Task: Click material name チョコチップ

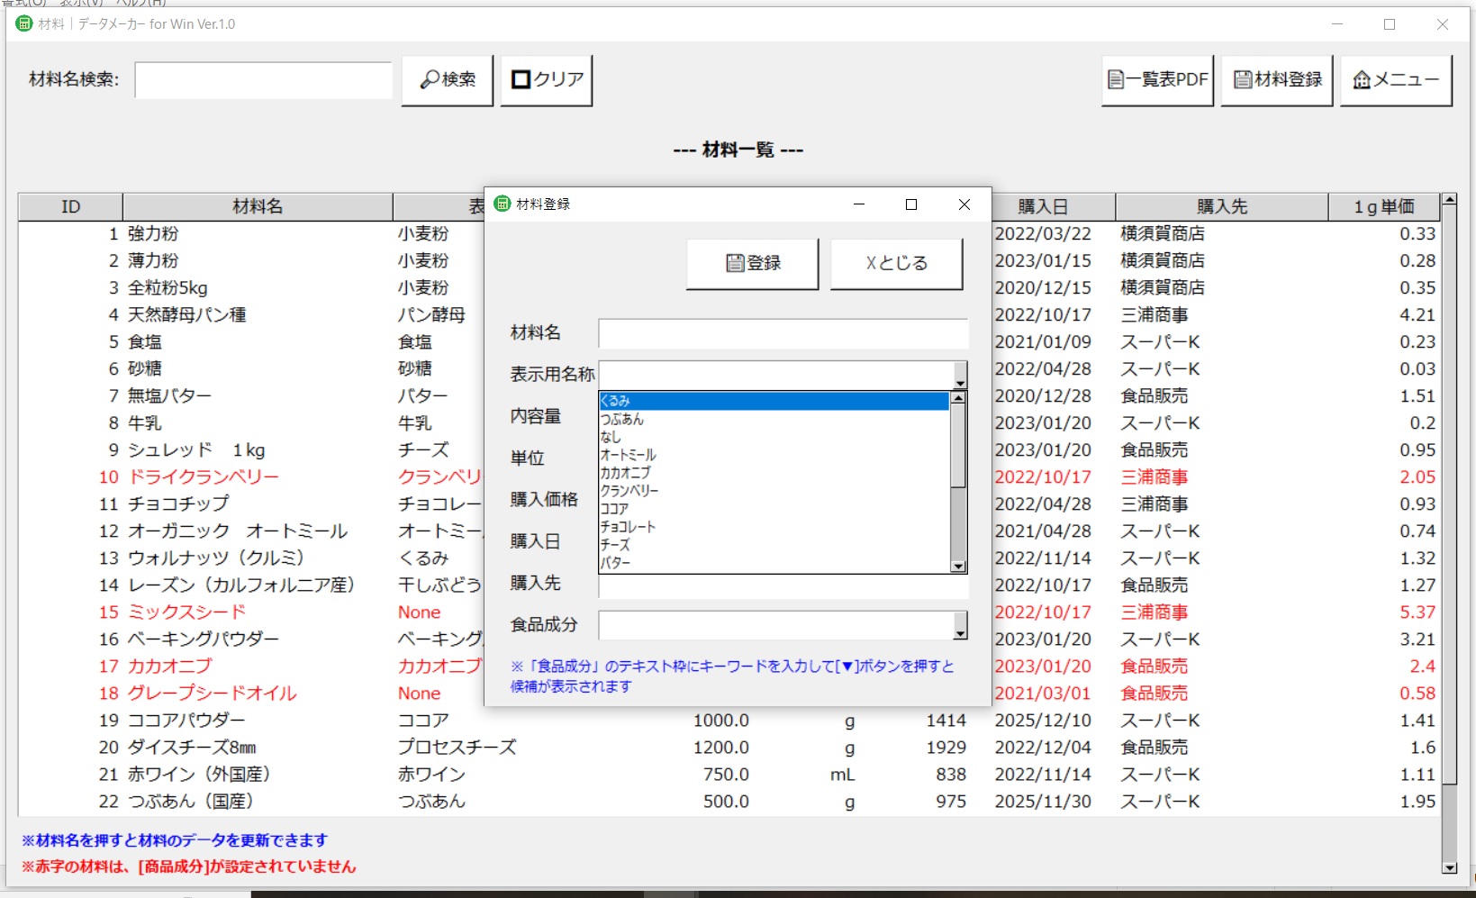Action: [x=178, y=504]
